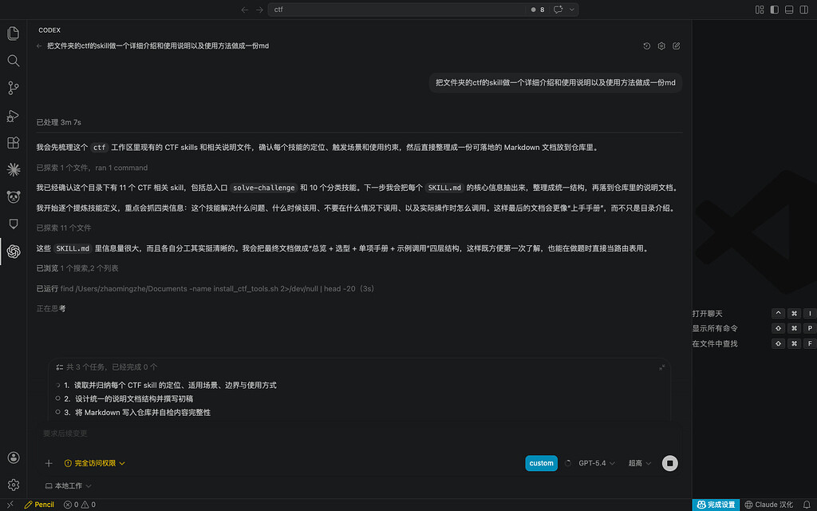Stop the running Codex response
817x511 pixels.
click(x=670, y=463)
